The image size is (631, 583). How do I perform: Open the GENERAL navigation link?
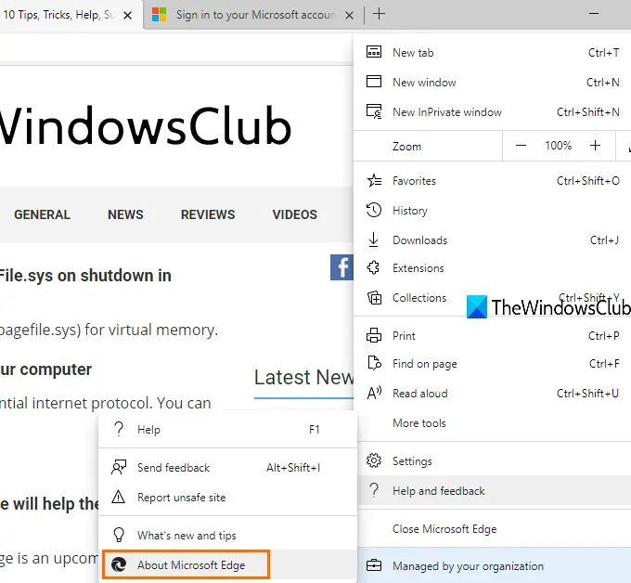(x=43, y=214)
